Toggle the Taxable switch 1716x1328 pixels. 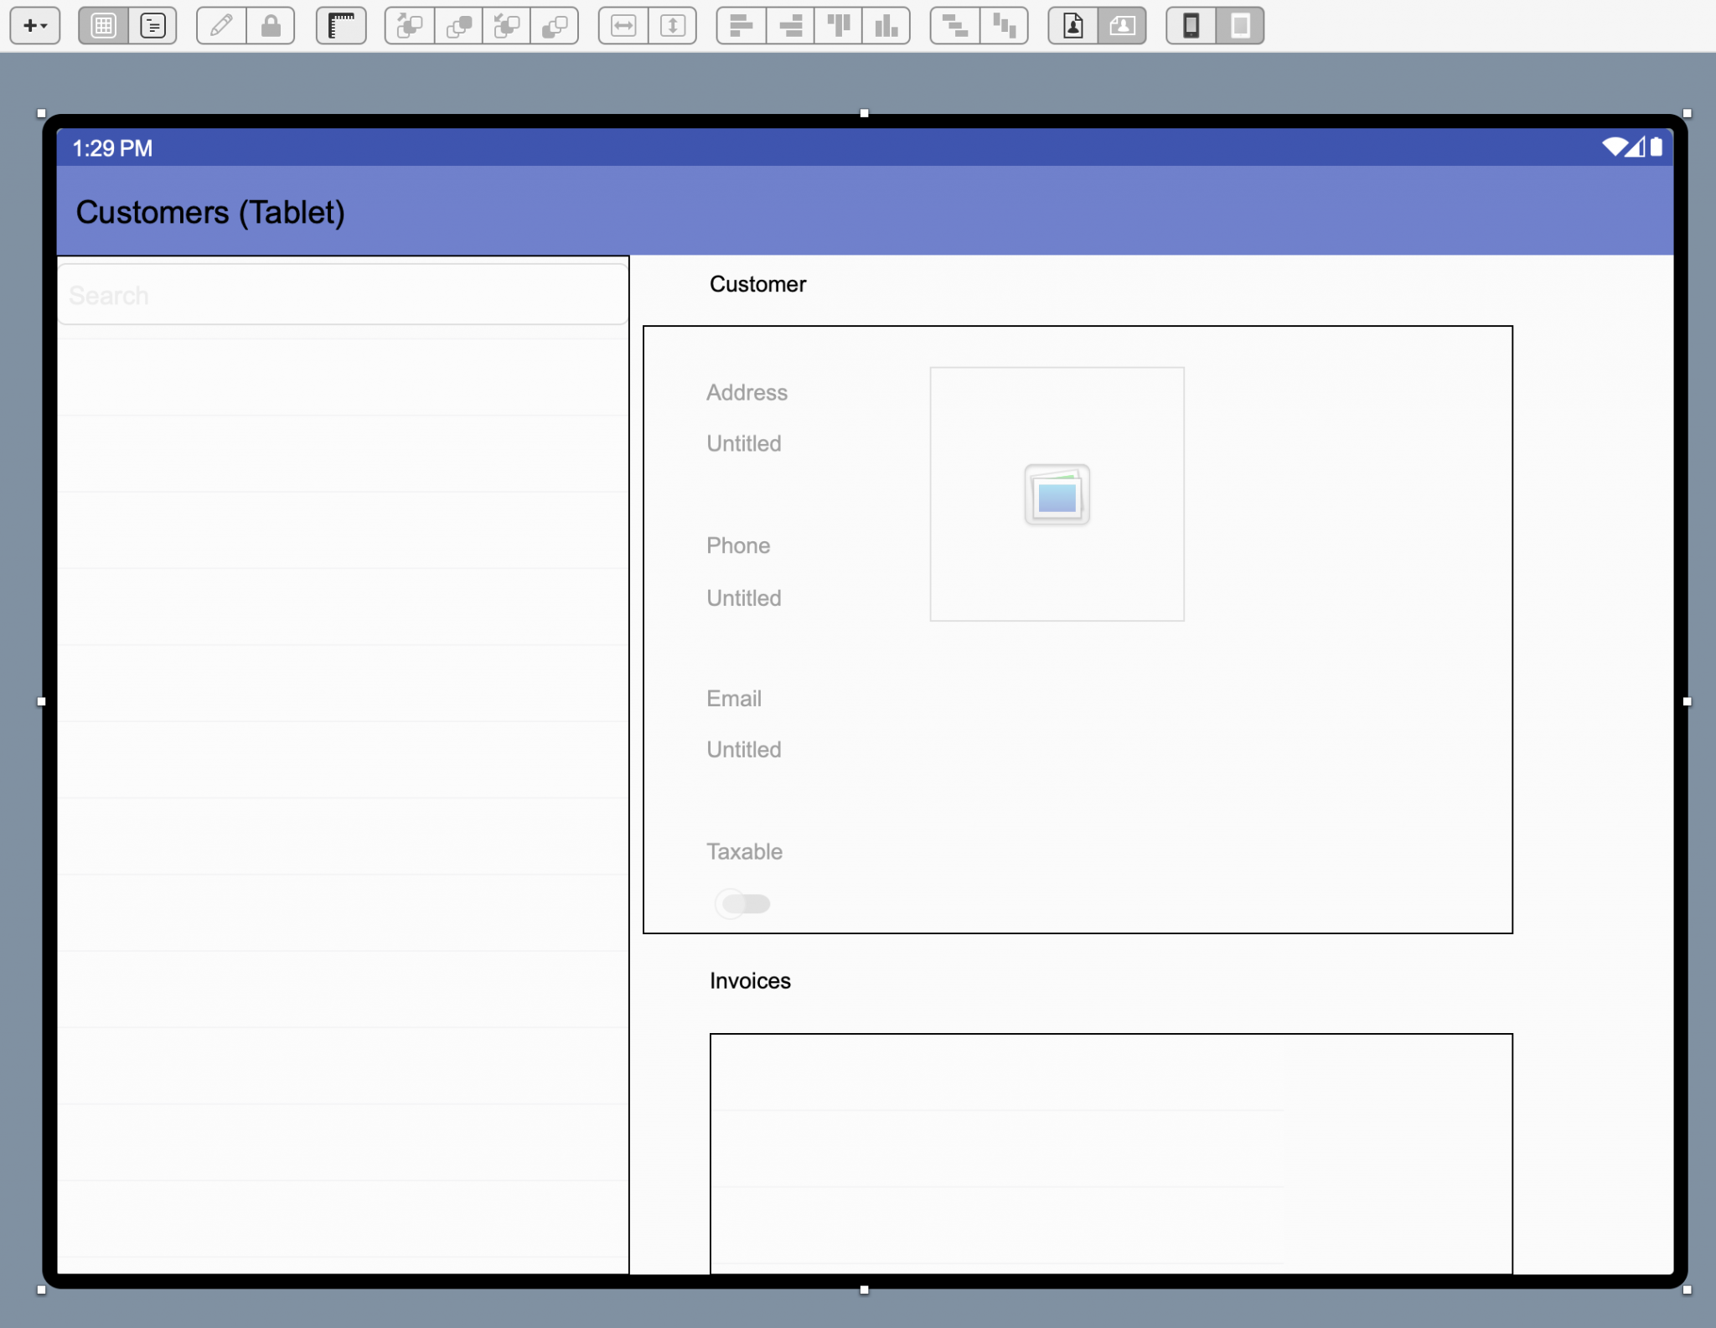click(744, 903)
